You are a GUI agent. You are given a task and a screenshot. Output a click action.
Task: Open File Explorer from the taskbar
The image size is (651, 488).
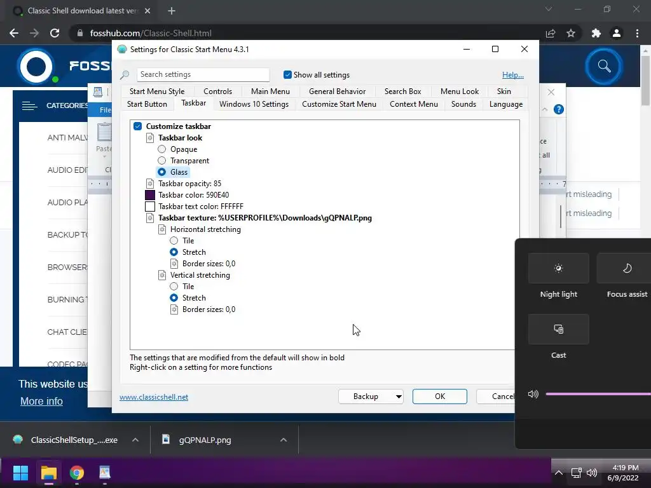(x=48, y=473)
